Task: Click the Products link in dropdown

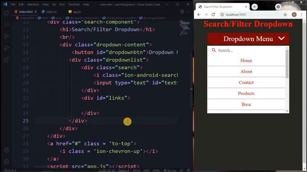Action: pyautogui.click(x=246, y=94)
